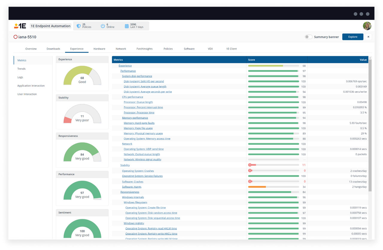Viewport: 383px width, 250px height.
Task: Toggle the Summary banner switch
Action: [308, 37]
